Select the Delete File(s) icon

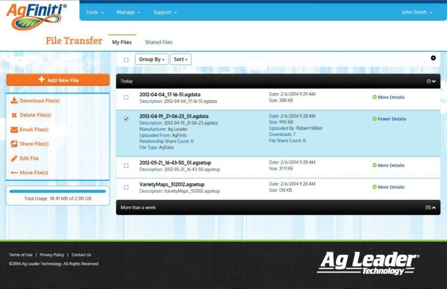14,115
